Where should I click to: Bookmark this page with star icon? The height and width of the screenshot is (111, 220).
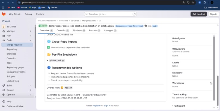click(x=193, y=2)
